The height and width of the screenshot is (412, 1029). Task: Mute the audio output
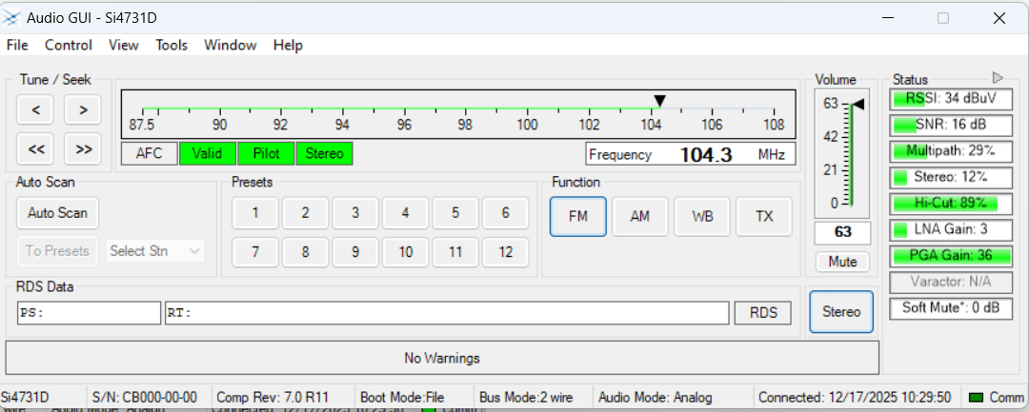pos(841,262)
